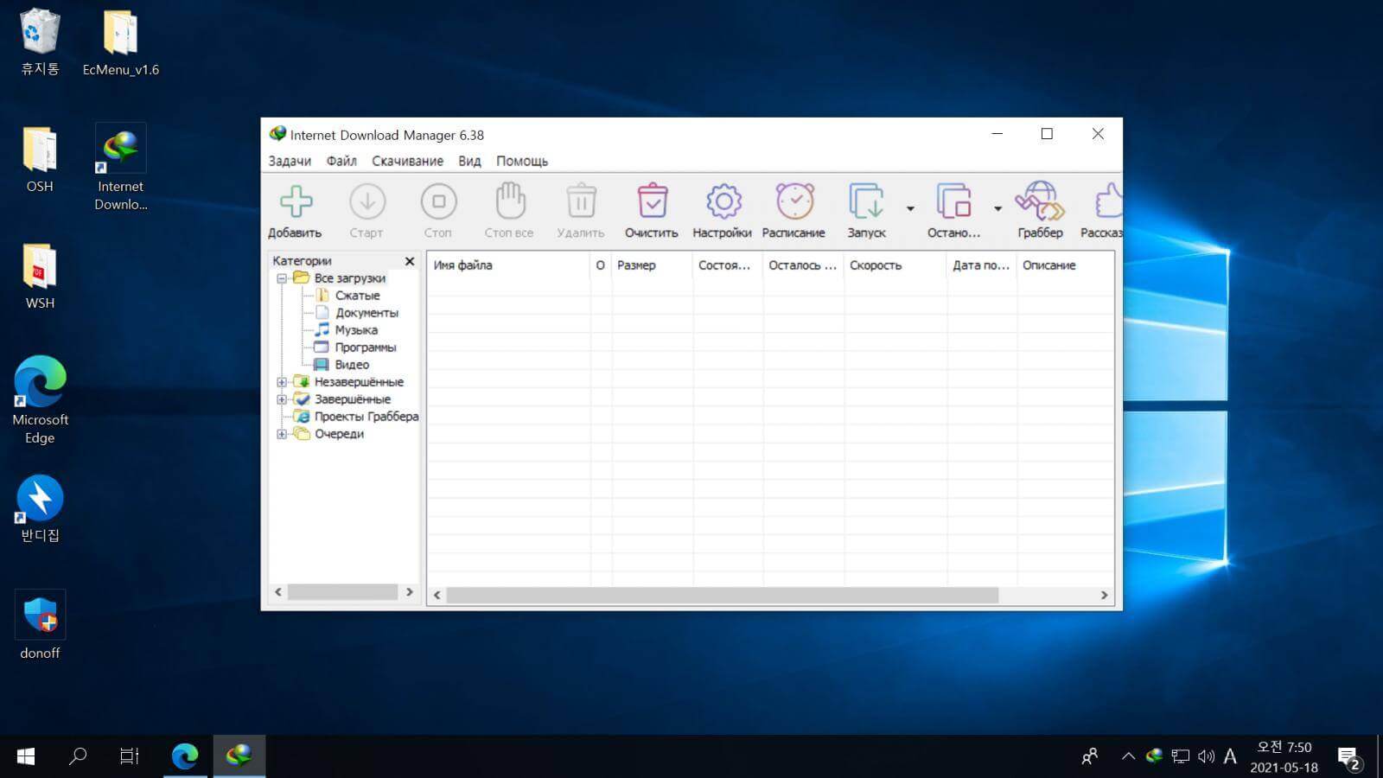Open the 반디집 desktop shortcut
Viewport: 1383px width, 778px height.
(x=40, y=507)
